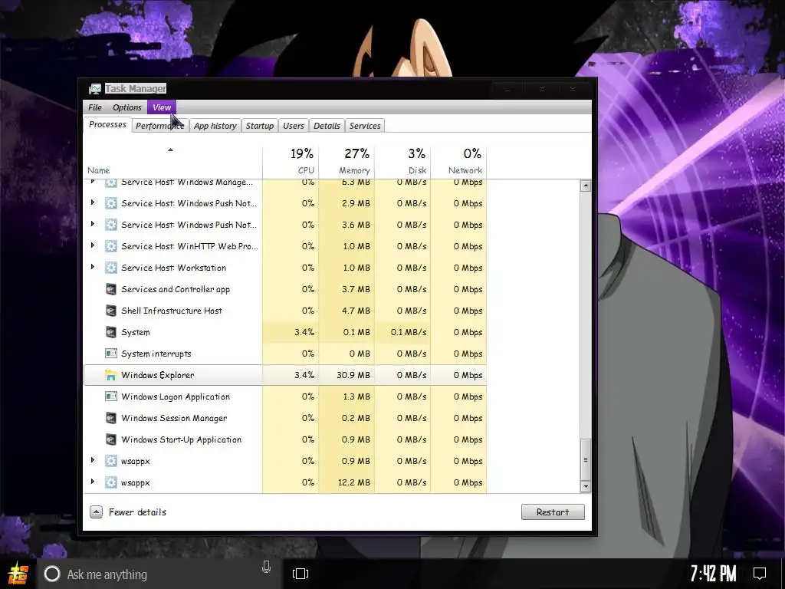Expand the first Windows Push Not... service host
Screen dimensions: 785x589
pyautogui.click(x=93, y=202)
